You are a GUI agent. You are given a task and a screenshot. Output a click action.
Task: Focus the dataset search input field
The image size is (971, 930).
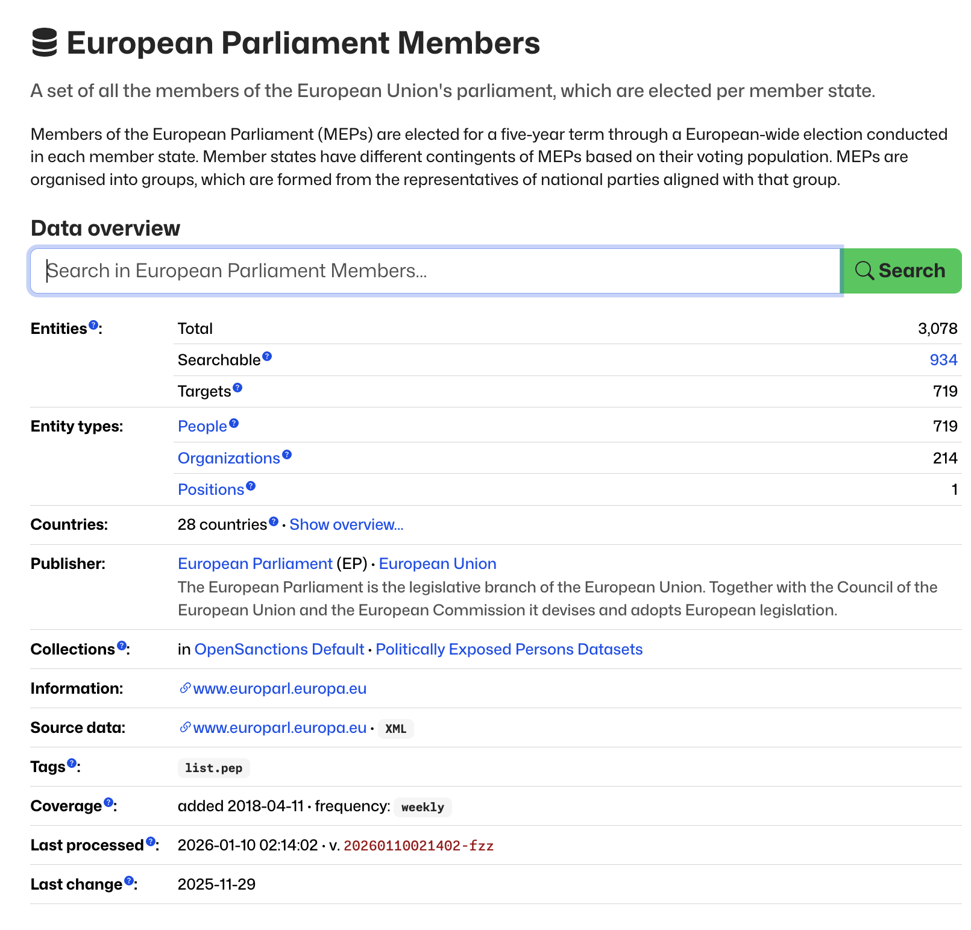click(x=435, y=271)
